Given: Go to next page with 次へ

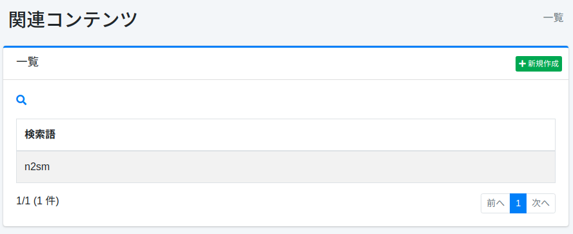Looking at the screenshot, I should [x=541, y=203].
